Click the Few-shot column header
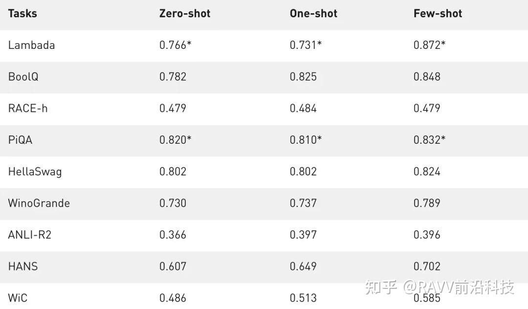The height and width of the screenshot is (309, 528). (x=438, y=13)
